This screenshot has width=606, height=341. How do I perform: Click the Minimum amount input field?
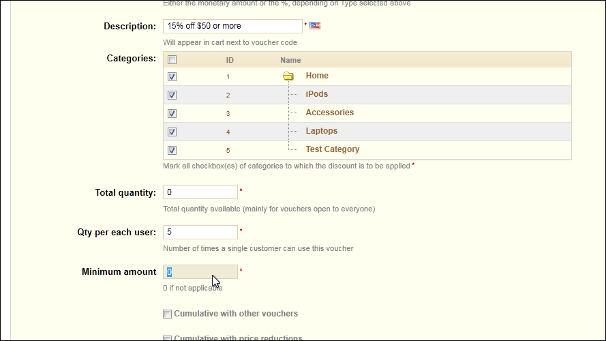[x=200, y=272]
